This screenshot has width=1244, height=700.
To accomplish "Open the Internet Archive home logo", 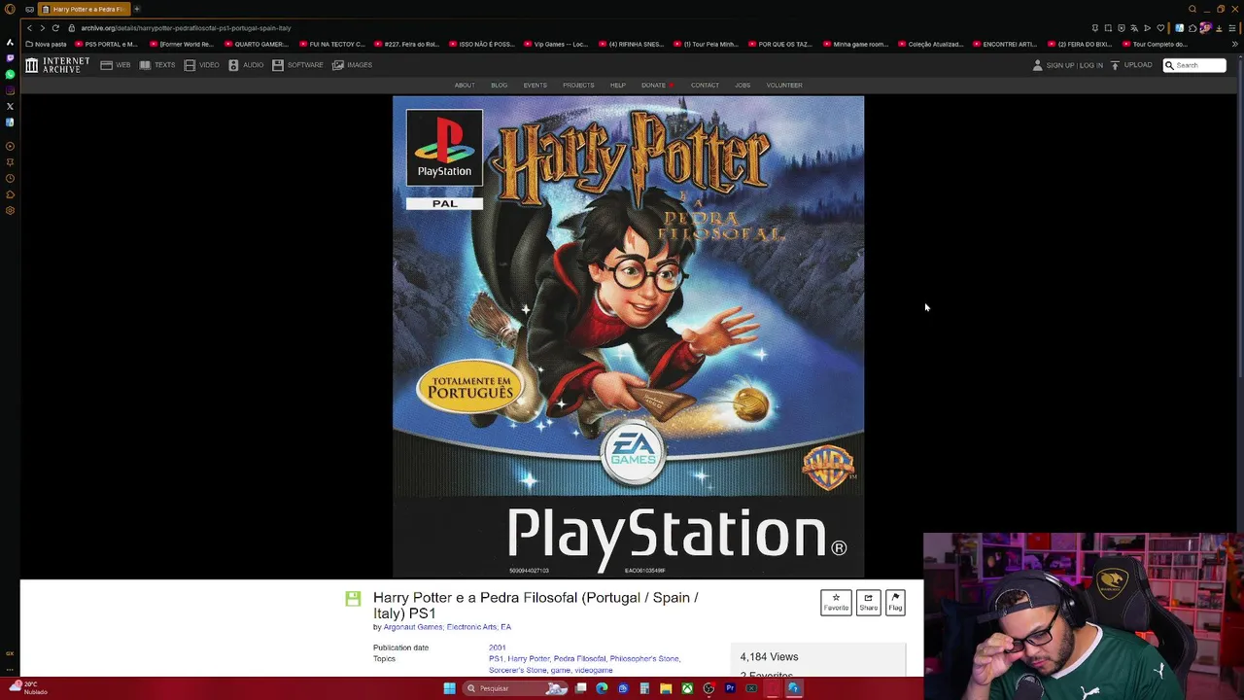I will click(57, 65).
